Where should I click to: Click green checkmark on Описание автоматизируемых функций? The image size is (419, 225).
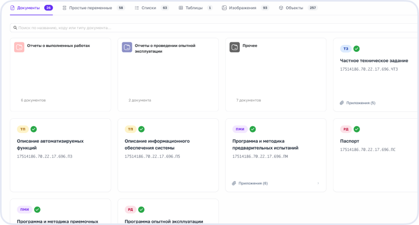tap(33, 129)
